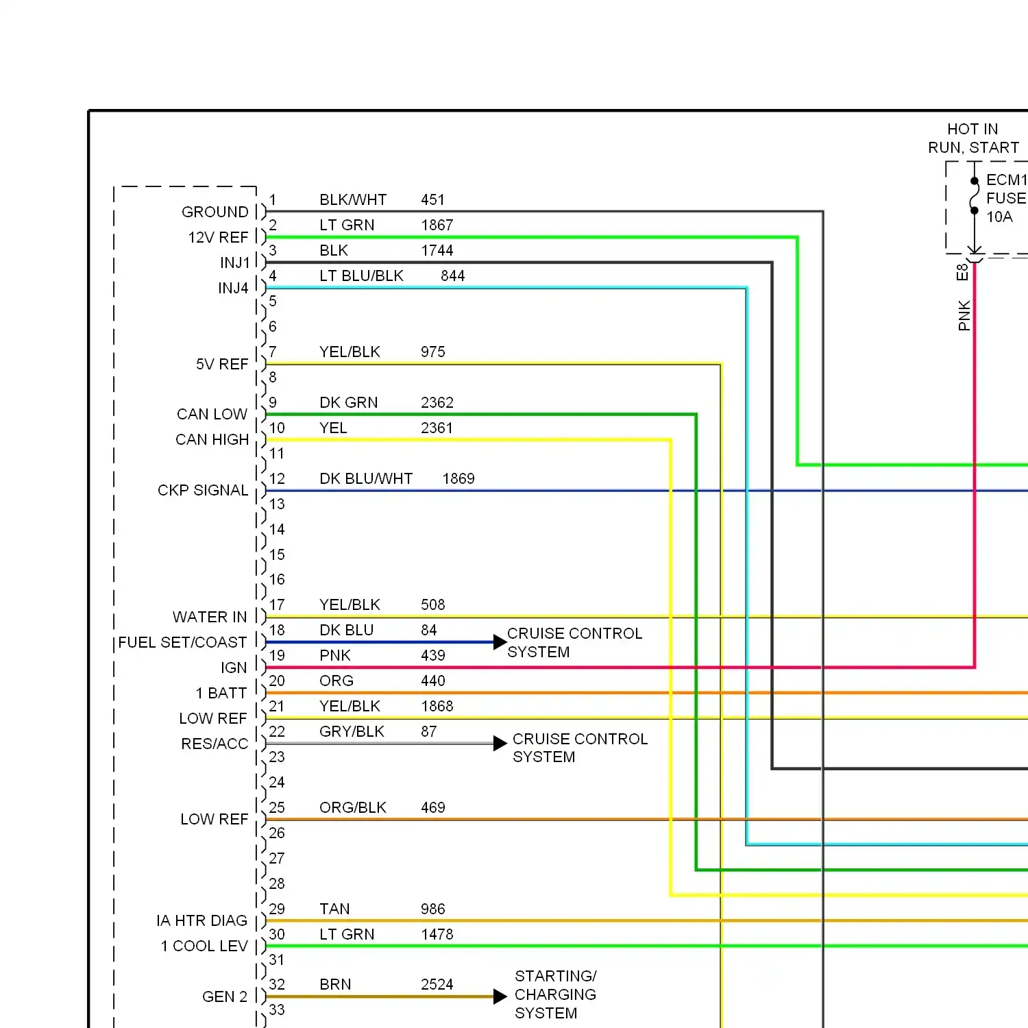Click the HOT IN RUN, START label

973,138
